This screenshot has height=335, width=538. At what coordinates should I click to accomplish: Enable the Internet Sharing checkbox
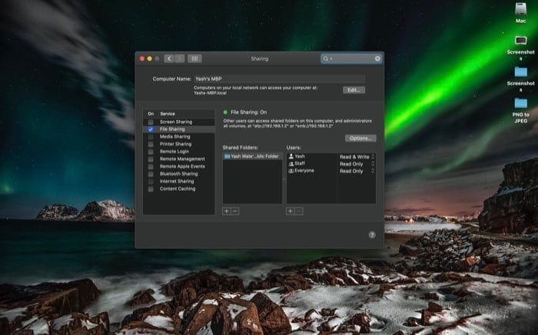click(151, 182)
